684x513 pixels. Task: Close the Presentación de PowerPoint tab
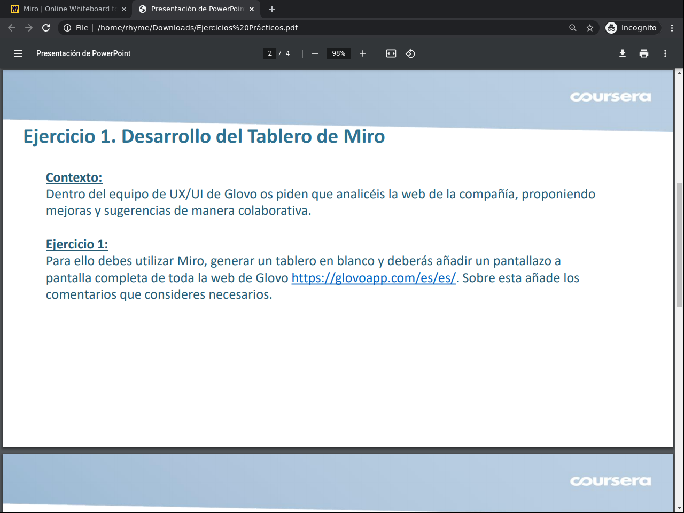tap(252, 9)
